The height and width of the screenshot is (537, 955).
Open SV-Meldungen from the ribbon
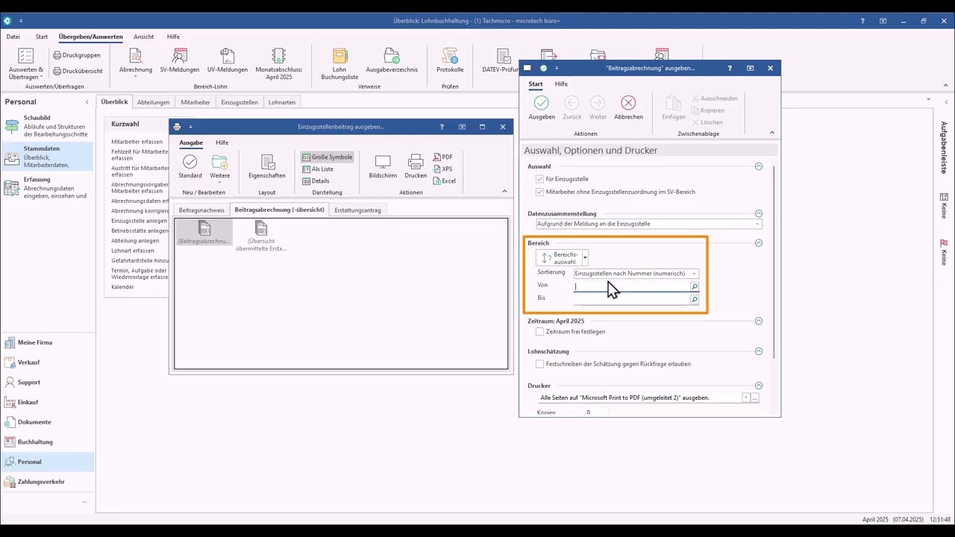[x=180, y=56]
